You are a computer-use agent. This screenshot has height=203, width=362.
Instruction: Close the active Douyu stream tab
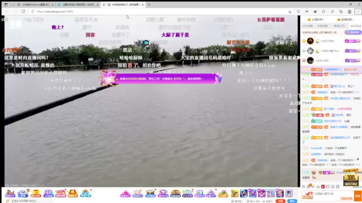pos(143,5)
